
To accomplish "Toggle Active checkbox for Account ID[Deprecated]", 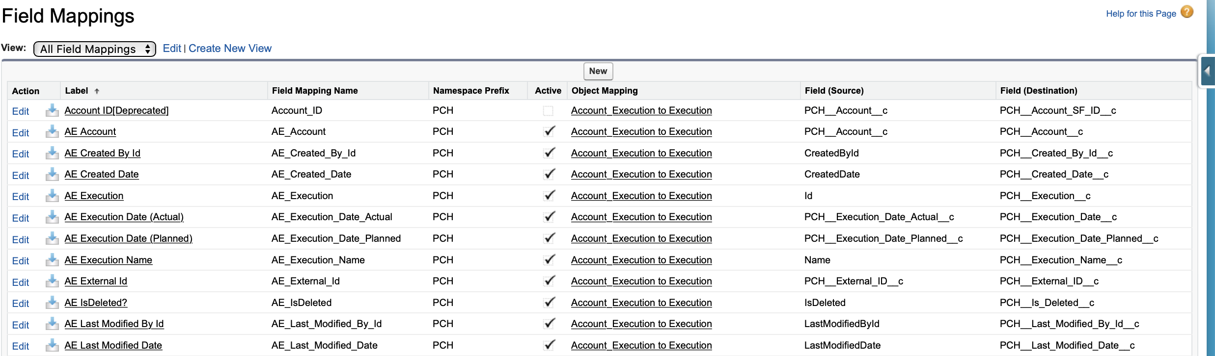I will pyautogui.click(x=548, y=111).
